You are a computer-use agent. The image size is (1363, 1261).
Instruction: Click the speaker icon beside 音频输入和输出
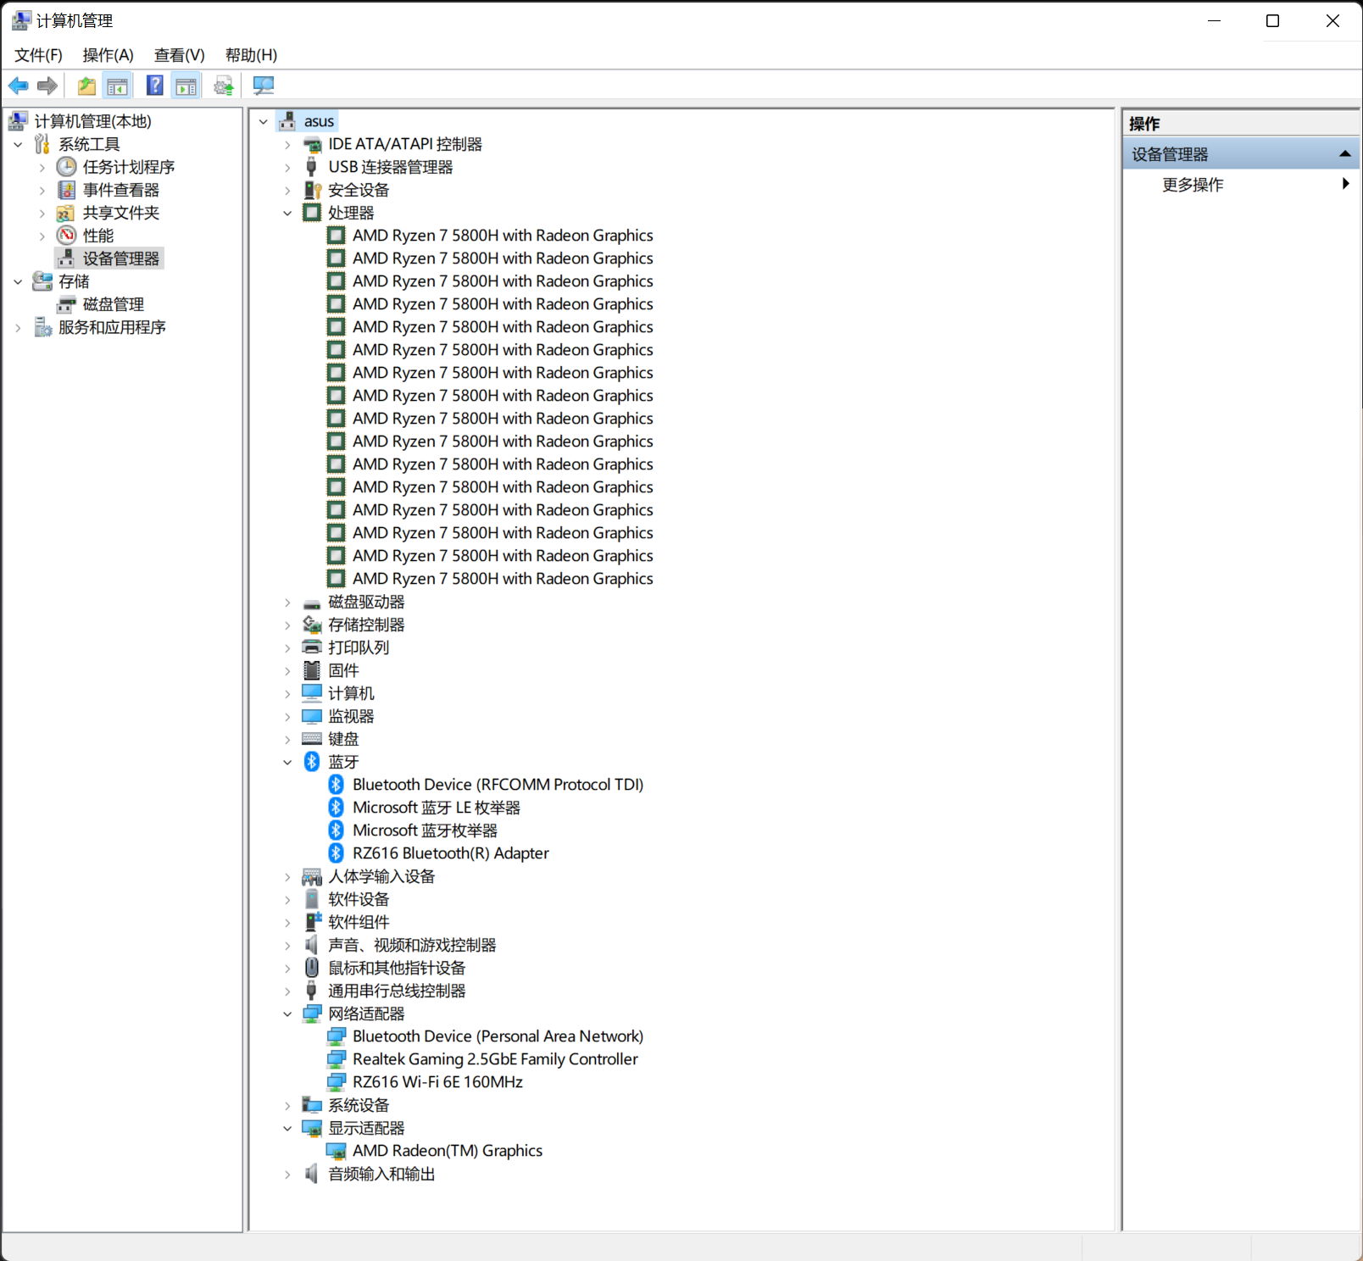[x=312, y=1174]
